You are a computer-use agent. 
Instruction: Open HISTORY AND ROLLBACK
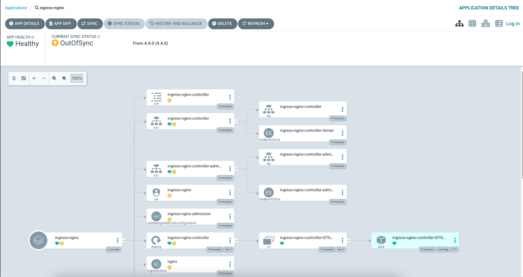pos(176,23)
